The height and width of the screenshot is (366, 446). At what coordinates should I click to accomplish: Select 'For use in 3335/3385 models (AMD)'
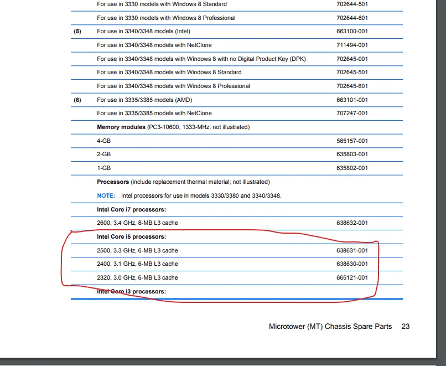[x=144, y=100]
